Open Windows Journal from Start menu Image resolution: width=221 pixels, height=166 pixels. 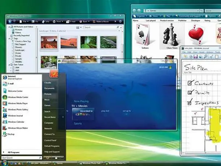pos(13,116)
